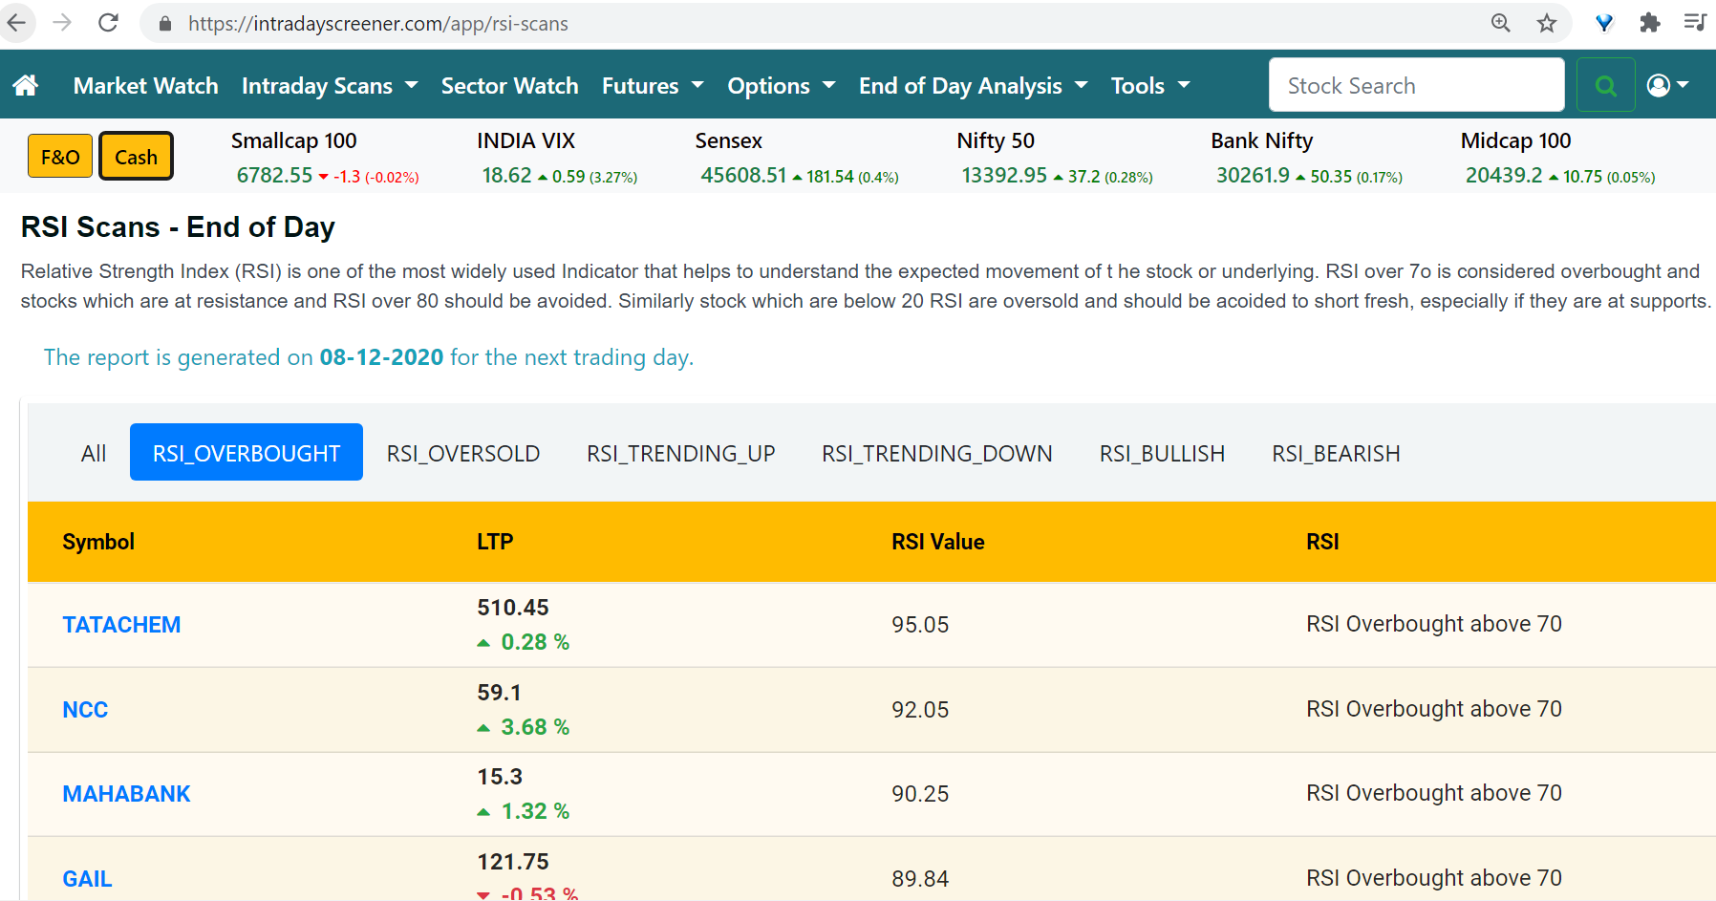Click the Nifty 50 value 13392.95
Image resolution: width=1716 pixels, height=901 pixels.
coord(1004,176)
